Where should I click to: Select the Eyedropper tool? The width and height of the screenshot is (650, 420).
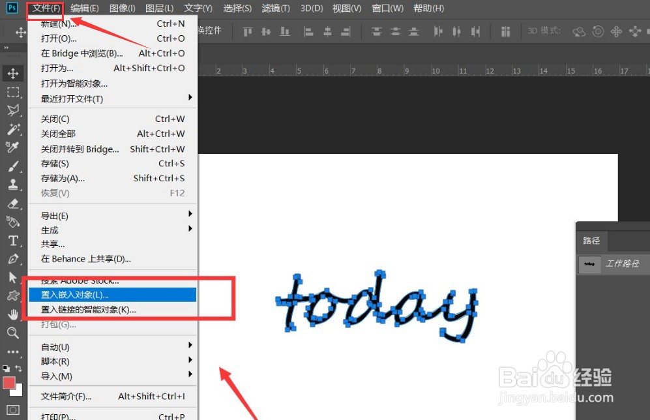point(13,147)
